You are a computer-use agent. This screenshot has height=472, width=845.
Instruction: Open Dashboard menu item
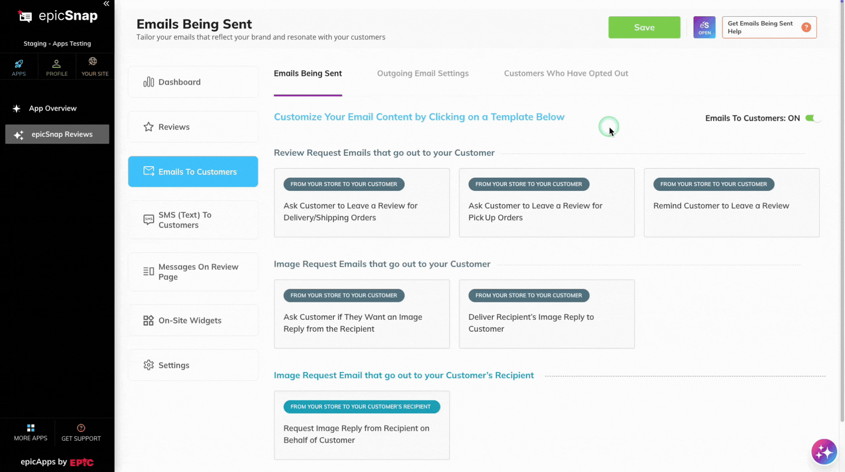[x=193, y=82]
